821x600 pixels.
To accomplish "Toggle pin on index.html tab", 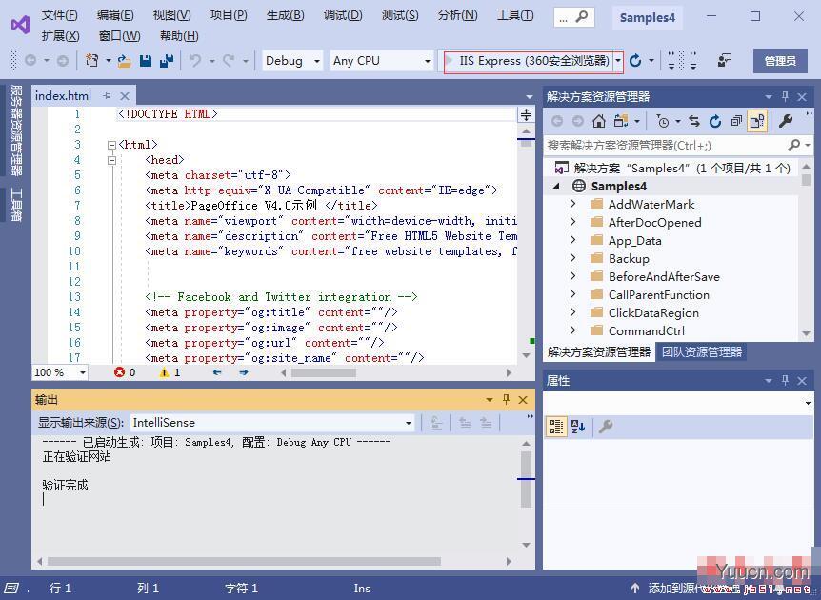I will point(108,96).
